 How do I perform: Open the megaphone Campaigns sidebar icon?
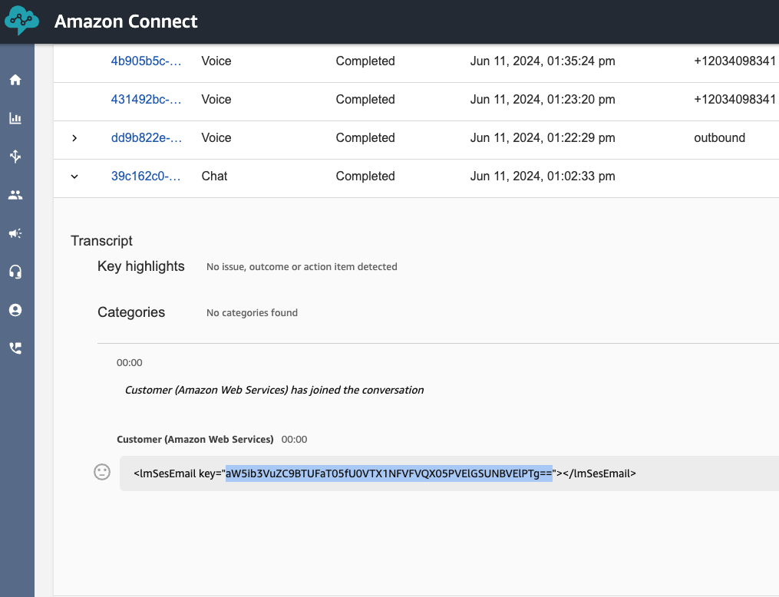pos(15,233)
